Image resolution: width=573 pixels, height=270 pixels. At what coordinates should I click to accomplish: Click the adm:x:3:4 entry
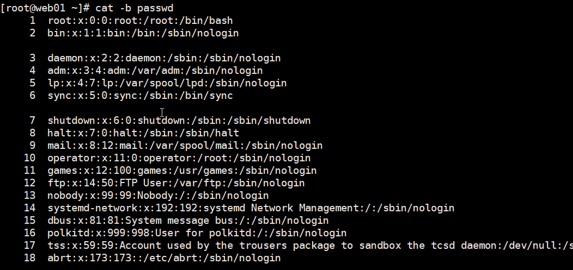[155, 71]
